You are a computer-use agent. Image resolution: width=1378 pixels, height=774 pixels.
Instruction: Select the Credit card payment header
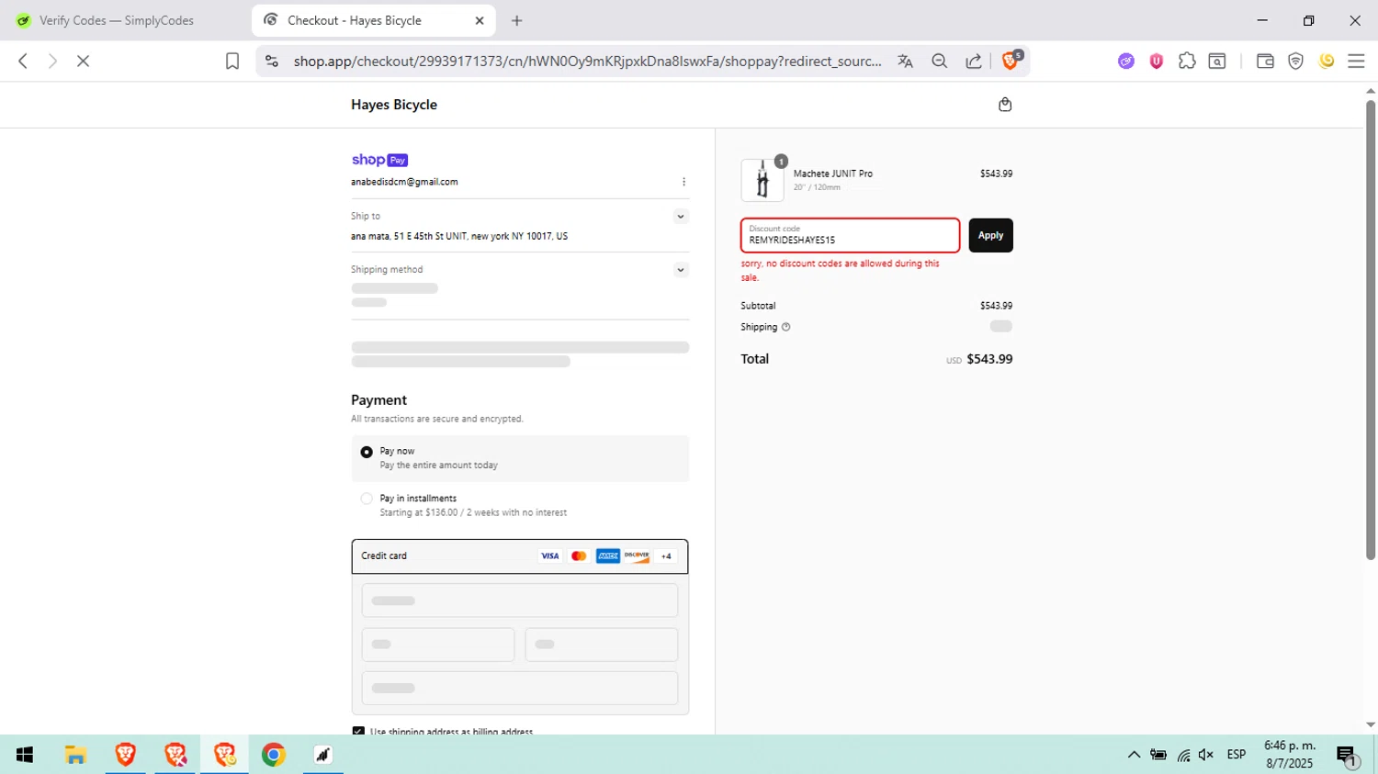(520, 556)
